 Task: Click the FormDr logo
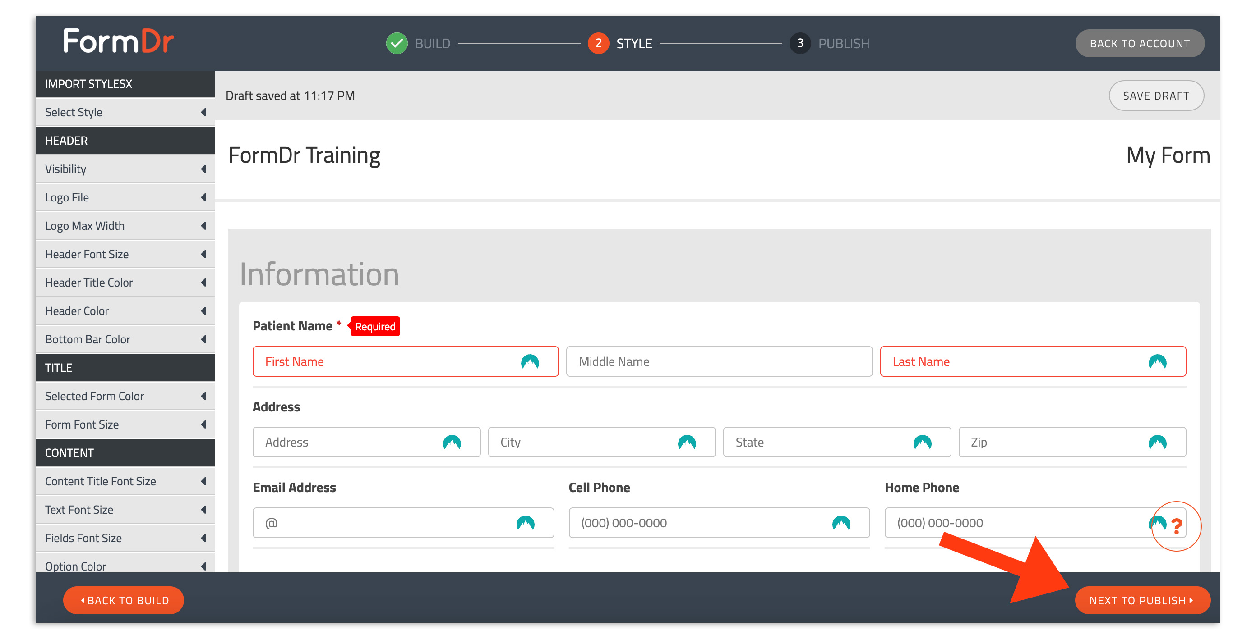pos(119,41)
